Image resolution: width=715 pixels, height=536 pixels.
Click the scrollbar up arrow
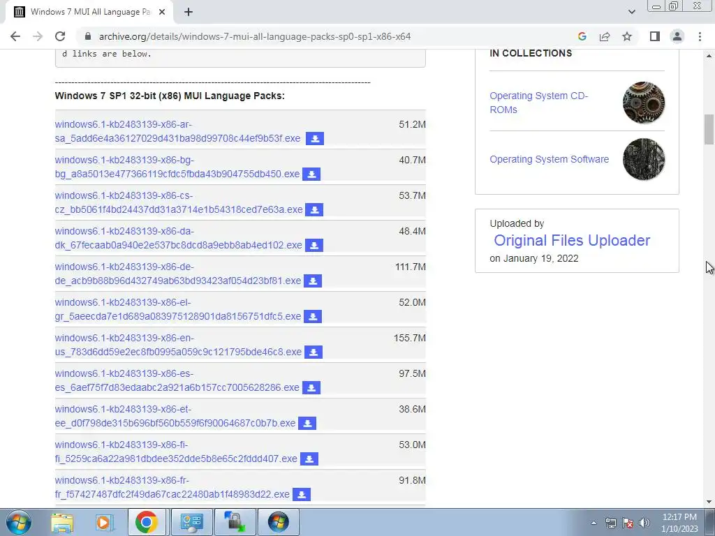pyautogui.click(x=709, y=56)
